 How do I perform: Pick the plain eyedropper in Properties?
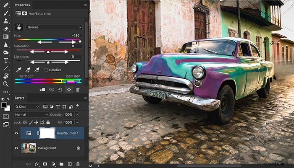tap(19, 70)
